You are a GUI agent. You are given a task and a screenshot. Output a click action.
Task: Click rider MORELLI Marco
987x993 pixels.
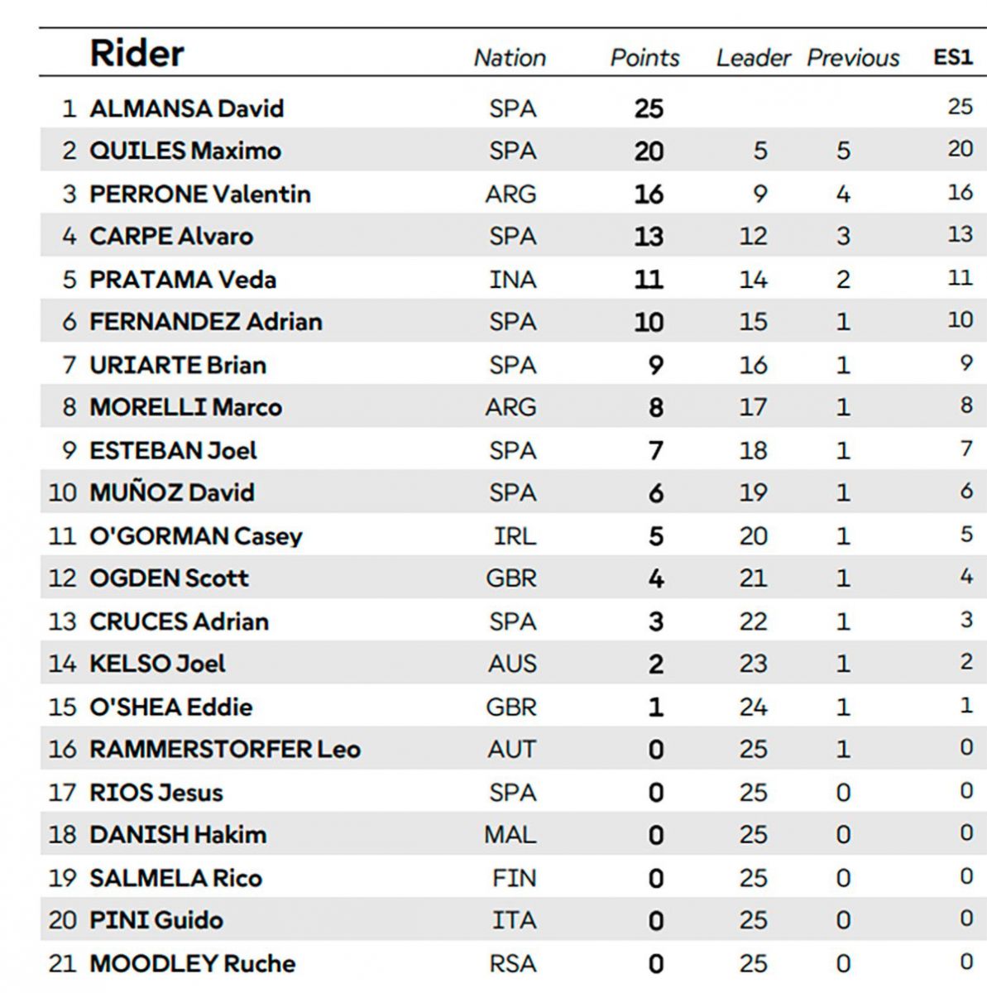click(185, 407)
